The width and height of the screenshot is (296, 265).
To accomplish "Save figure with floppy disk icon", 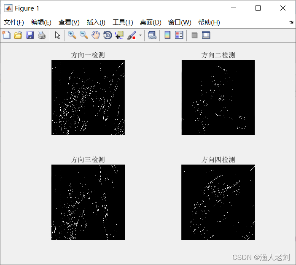I will [x=30, y=35].
